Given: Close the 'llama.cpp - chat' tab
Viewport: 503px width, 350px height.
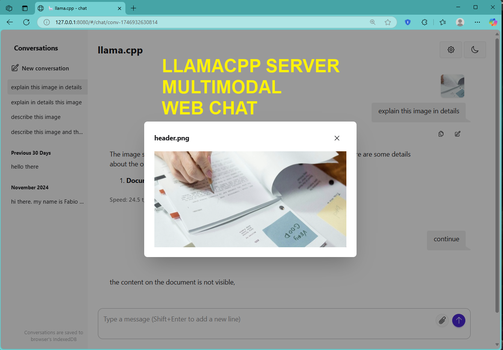Looking at the screenshot, I should tap(119, 8).
